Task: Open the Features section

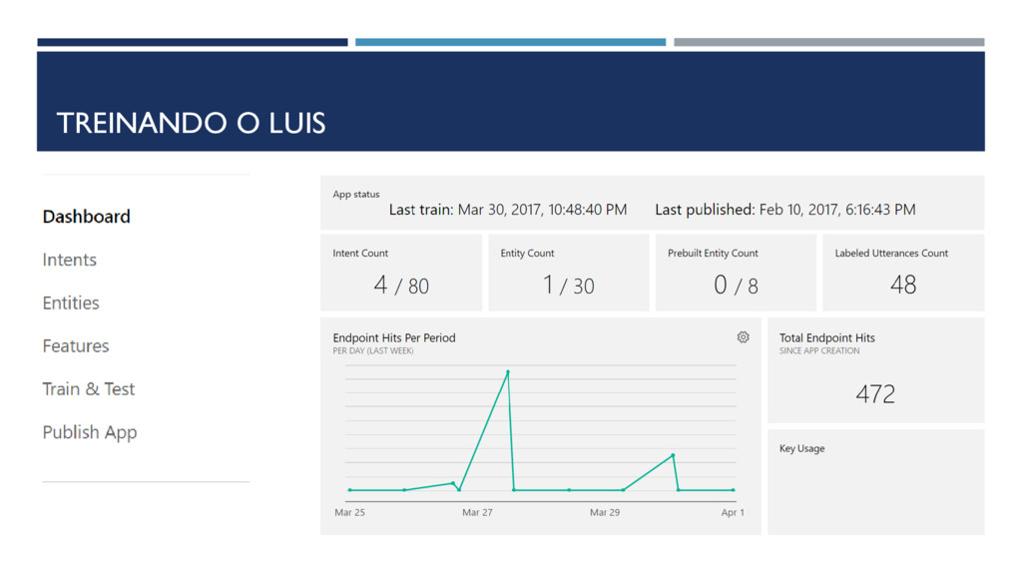Action: [76, 345]
